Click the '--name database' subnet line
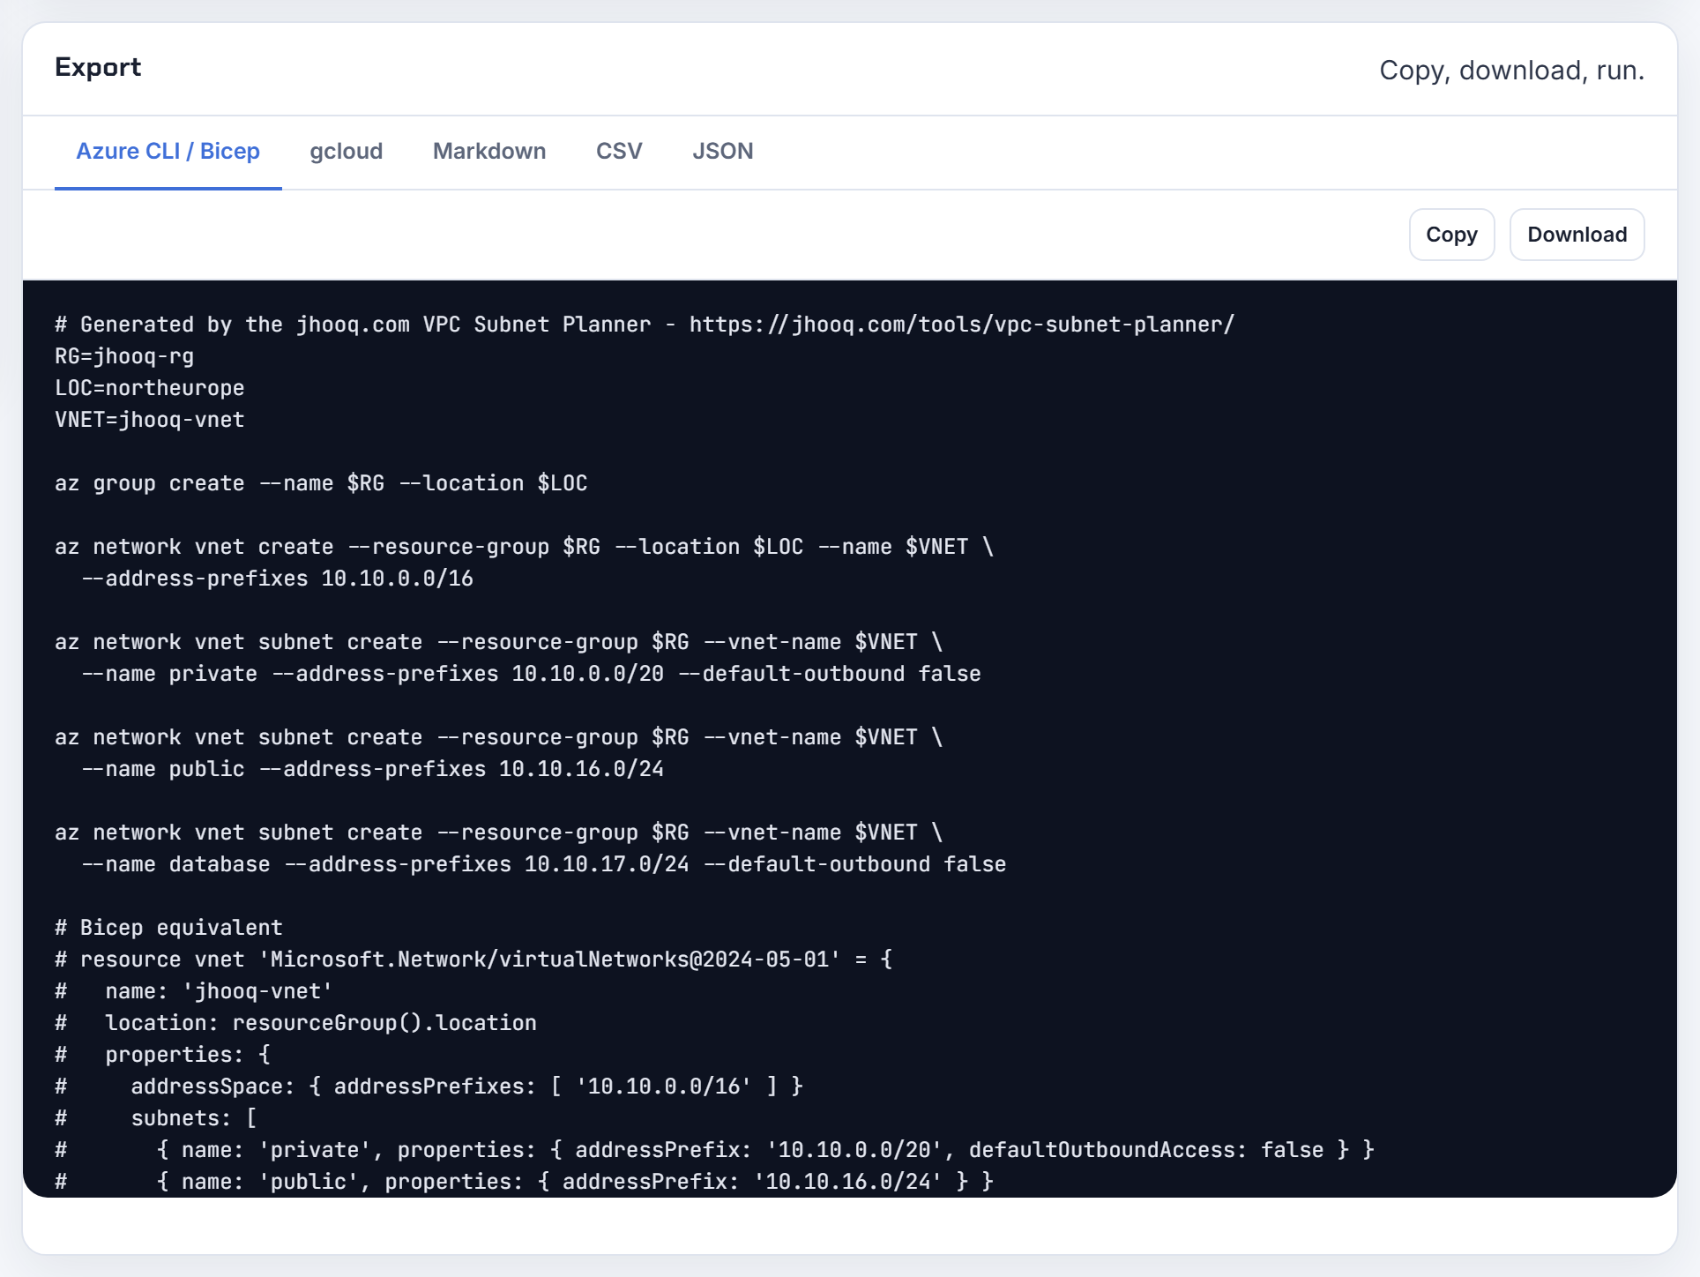The image size is (1700, 1277). [544, 864]
